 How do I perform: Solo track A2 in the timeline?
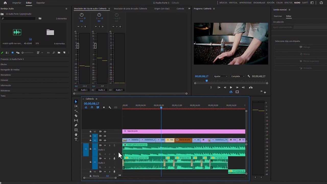(110, 158)
